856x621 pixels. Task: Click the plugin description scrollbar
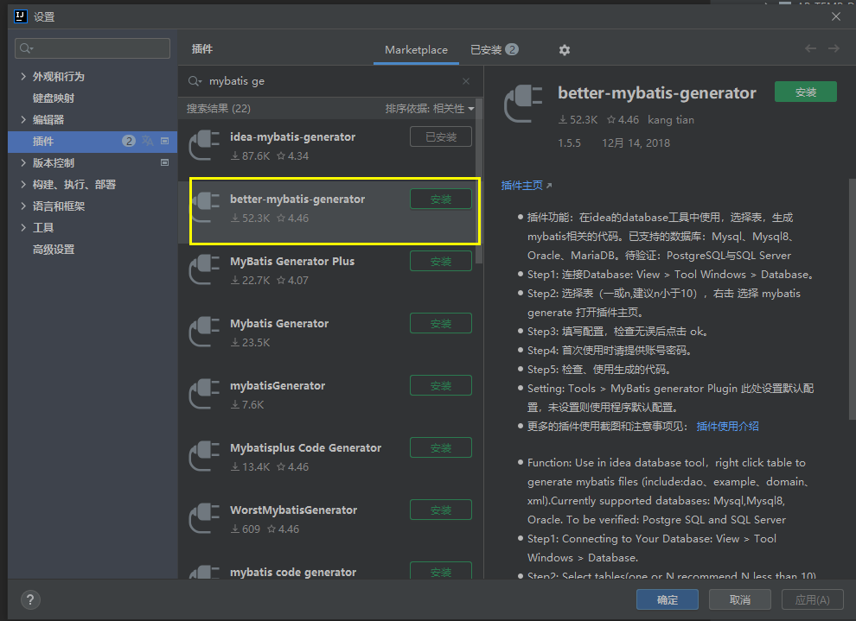click(853, 299)
